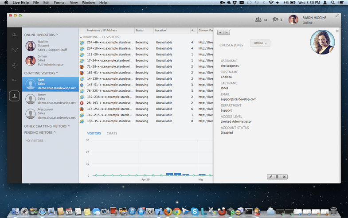Viewport: 348px width, 218px height.
Task: Open the Offline status dropdown
Action: point(260,43)
